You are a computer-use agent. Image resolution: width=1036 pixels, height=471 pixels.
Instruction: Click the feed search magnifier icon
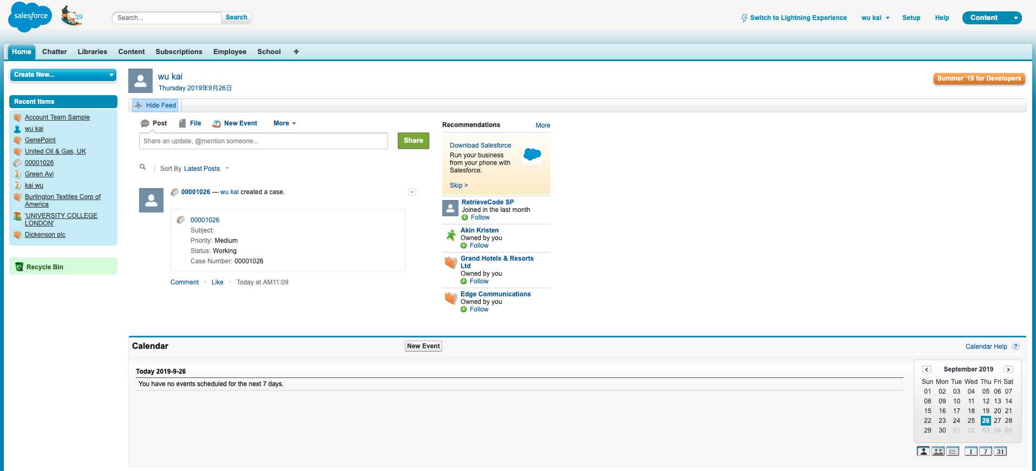tap(143, 168)
